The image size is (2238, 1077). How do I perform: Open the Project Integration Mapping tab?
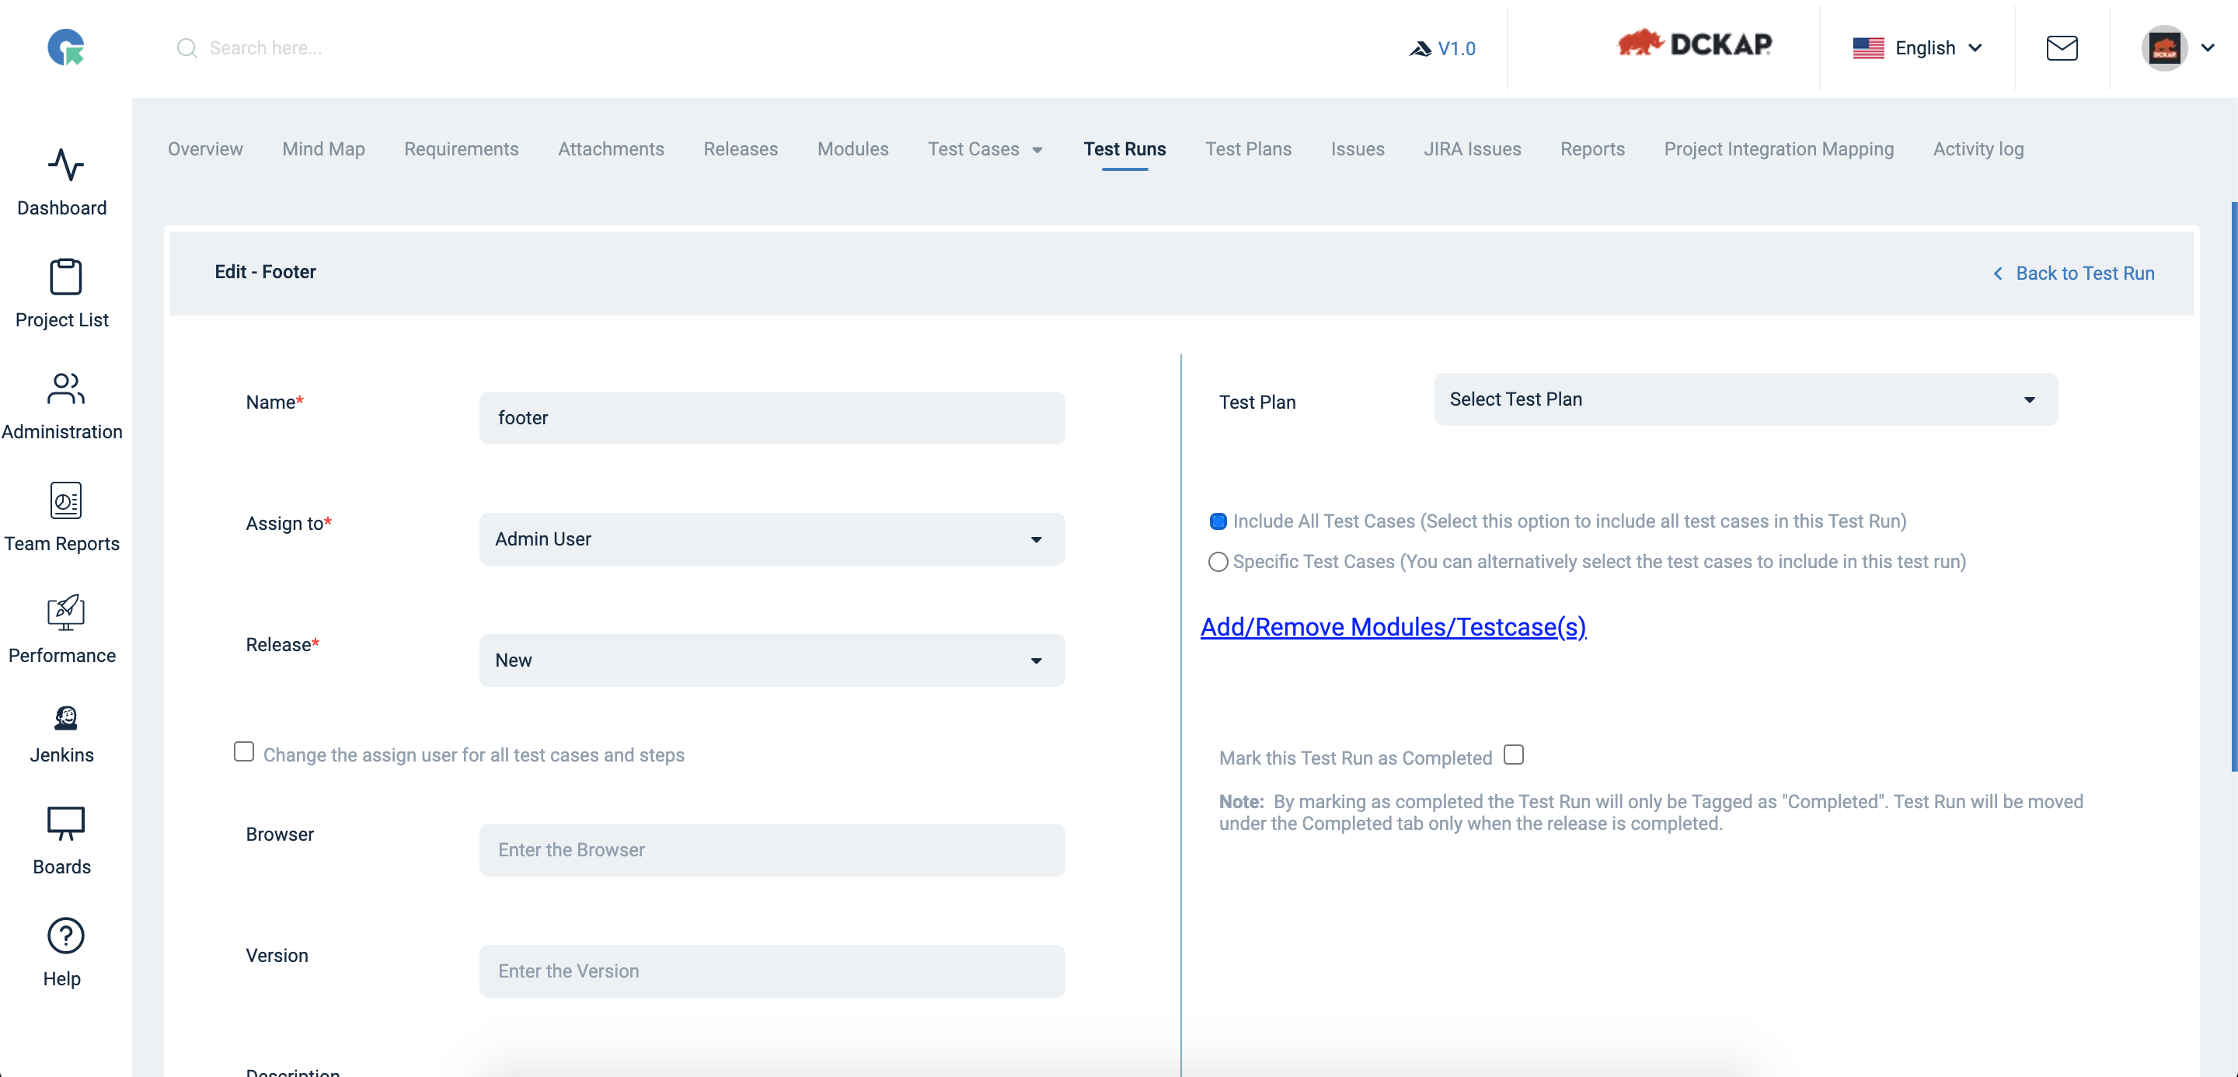[1779, 148]
